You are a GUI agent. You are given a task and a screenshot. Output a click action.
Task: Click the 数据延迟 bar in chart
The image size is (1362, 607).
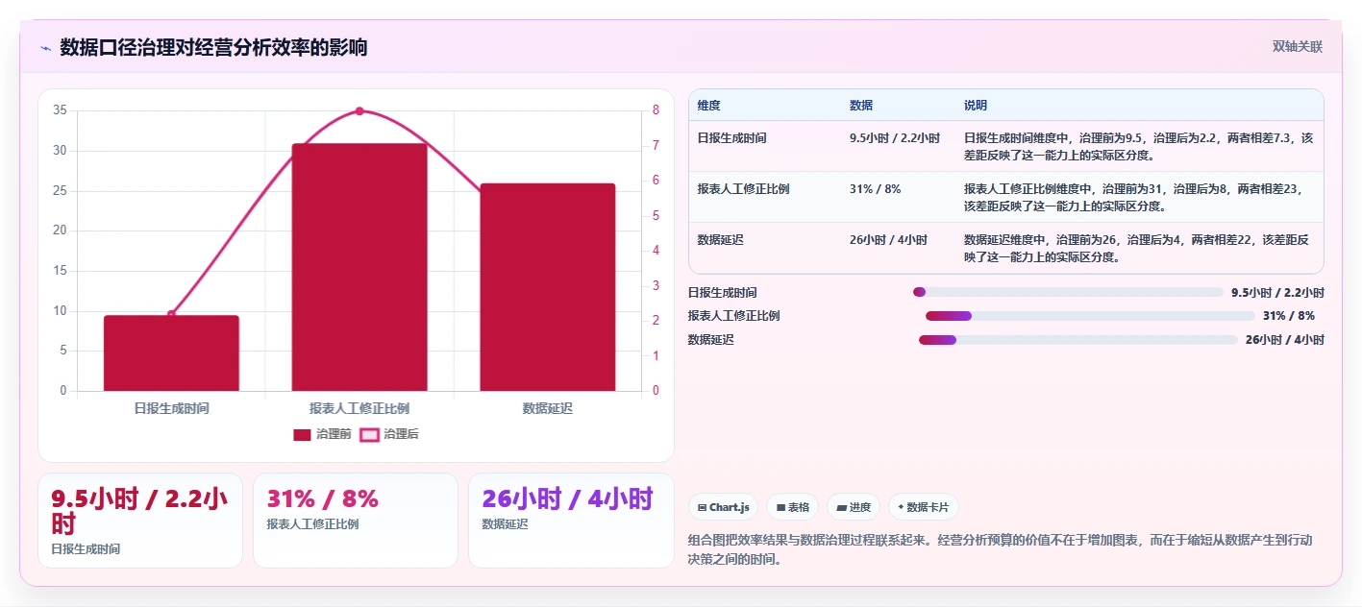548,287
